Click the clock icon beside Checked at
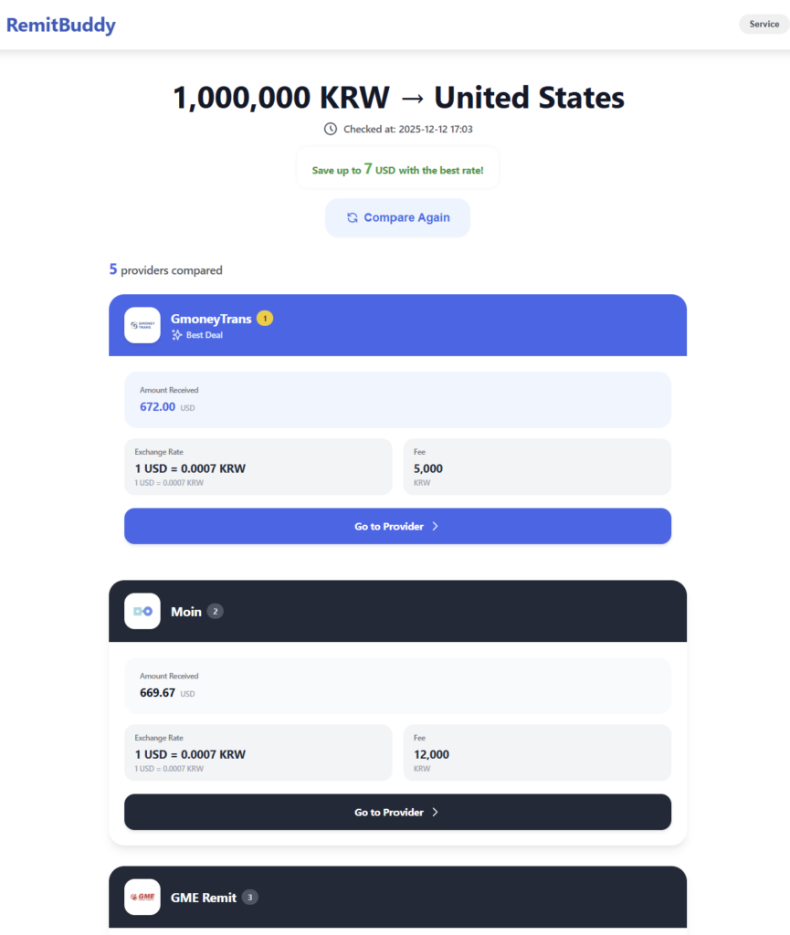The width and height of the screenshot is (790, 935). click(331, 130)
